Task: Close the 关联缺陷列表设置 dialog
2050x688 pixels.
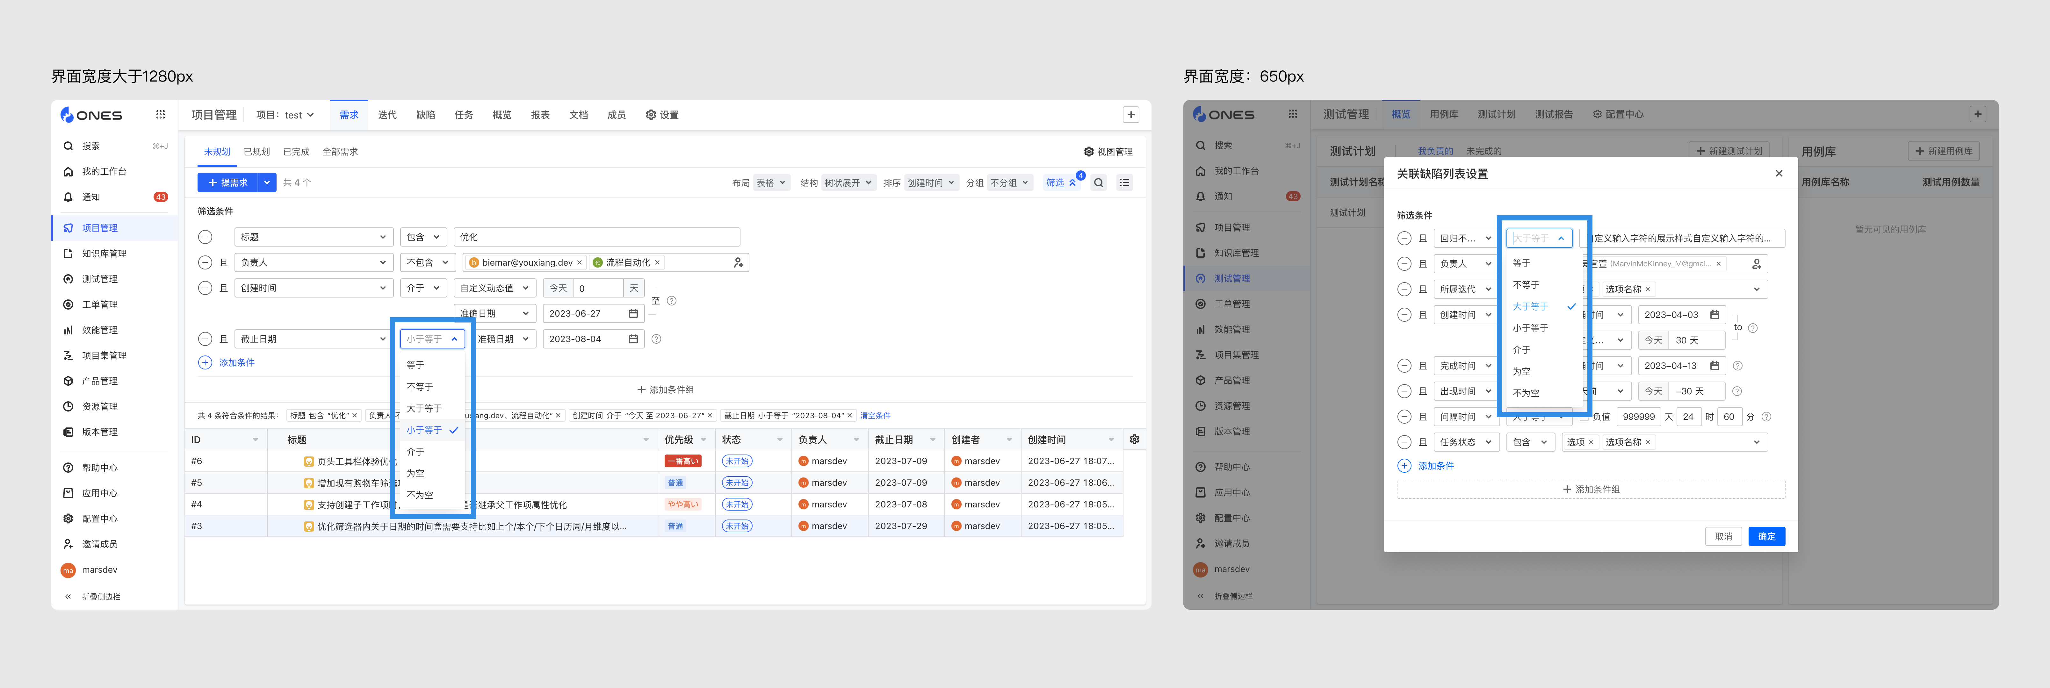Action: click(x=1779, y=173)
